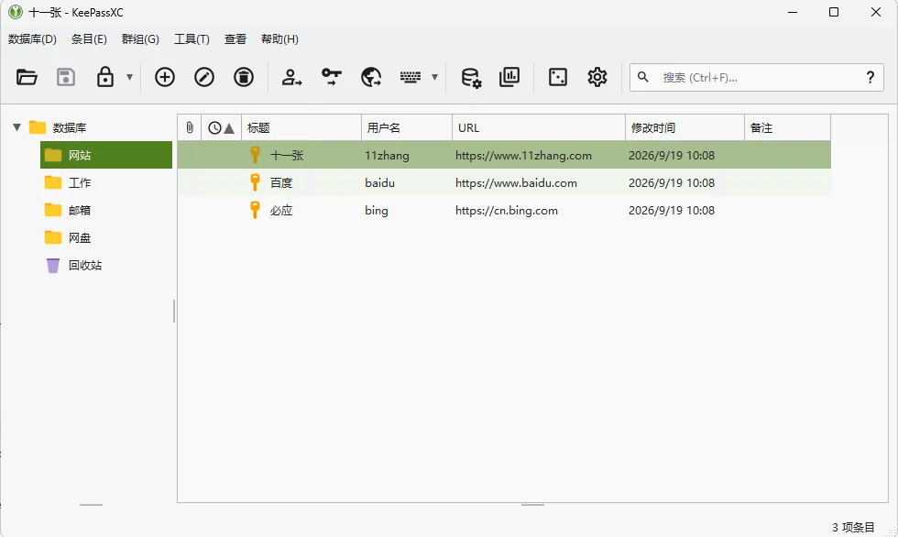Lock the database with padlock icon
Viewport: 898px width, 537px height.
[x=105, y=77]
